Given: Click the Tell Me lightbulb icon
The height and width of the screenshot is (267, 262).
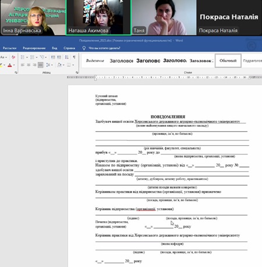Looking at the screenshot, I should (84, 48).
